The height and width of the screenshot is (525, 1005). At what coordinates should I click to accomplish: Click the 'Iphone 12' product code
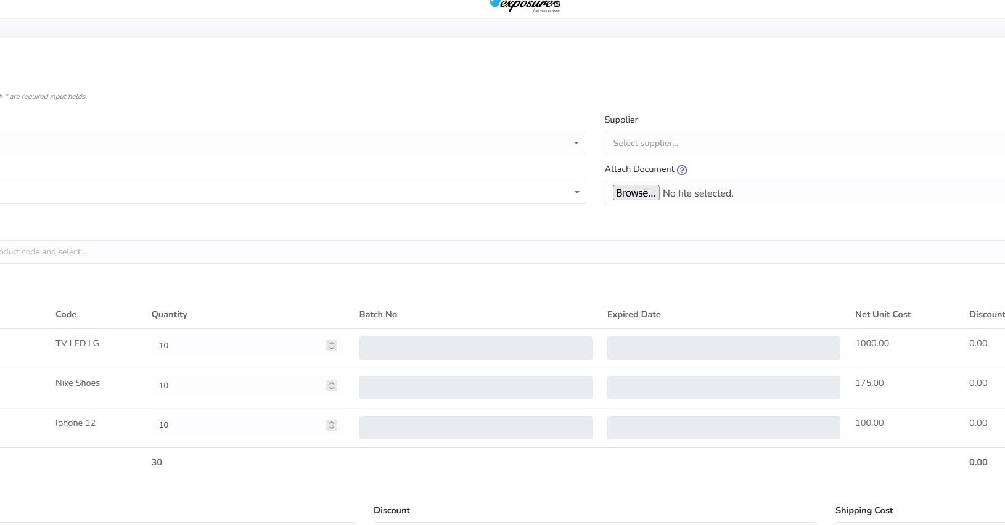(x=75, y=423)
